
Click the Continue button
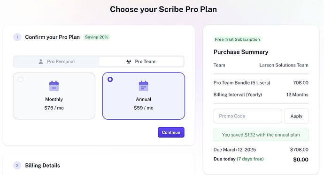click(171, 132)
